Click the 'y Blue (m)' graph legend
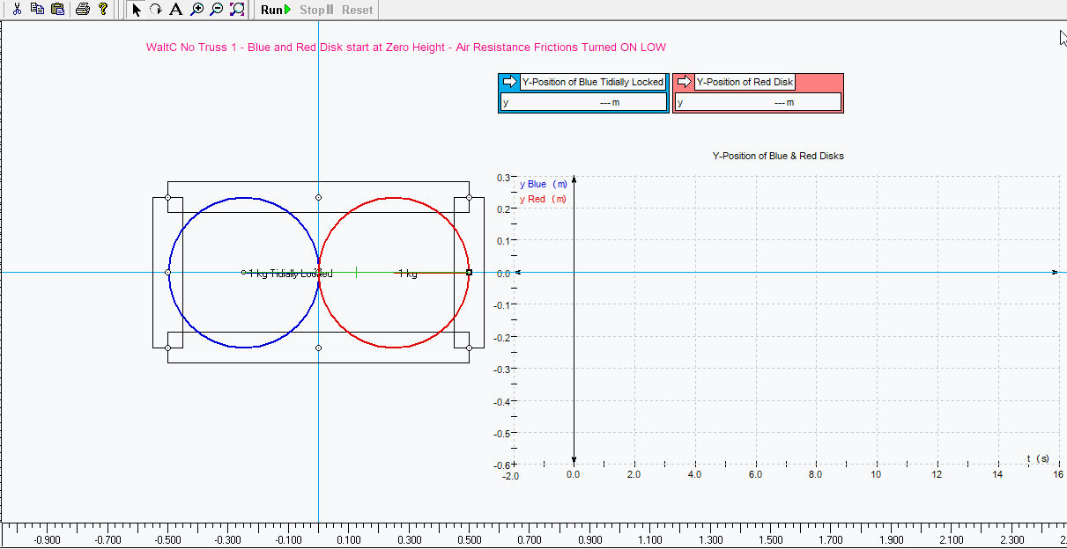Viewport: 1067px width, 549px height. [x=544, y=185]
